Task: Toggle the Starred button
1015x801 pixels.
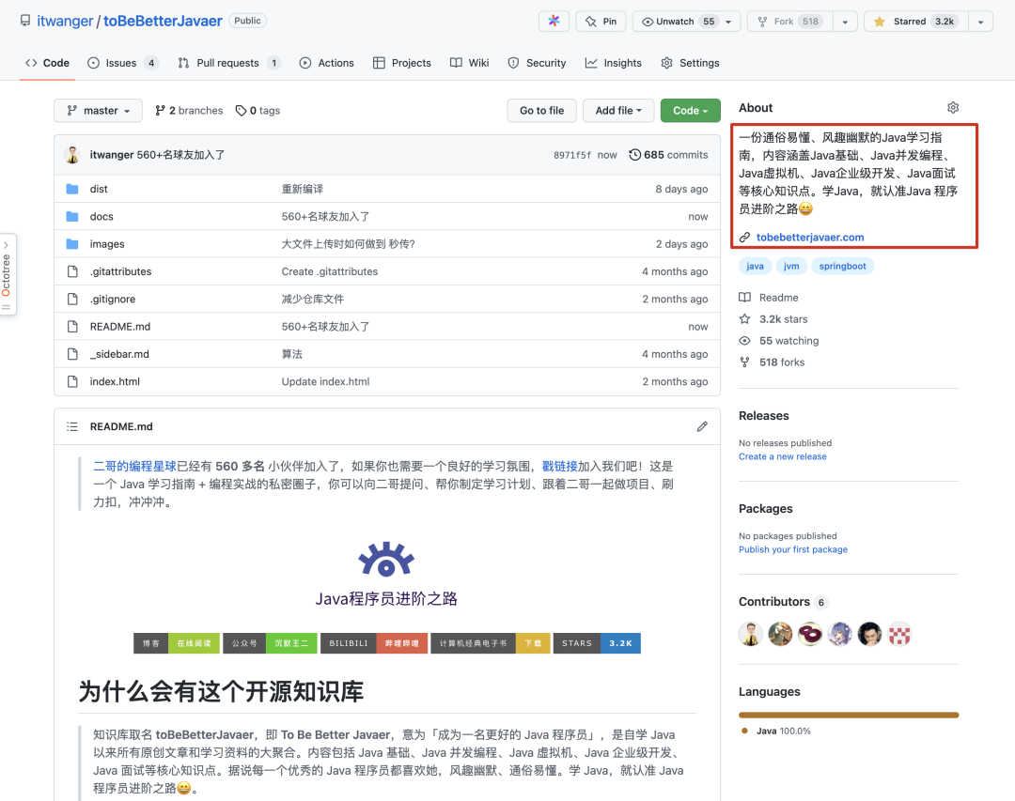Action: [x=916, y=22]
